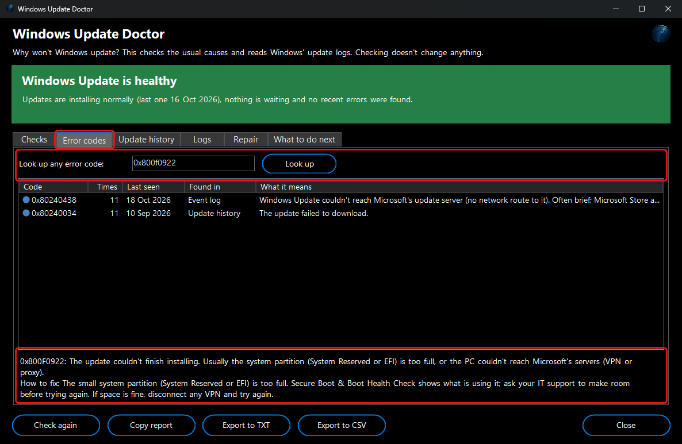Click 'The update failed to download.' text

pos(313,213)
